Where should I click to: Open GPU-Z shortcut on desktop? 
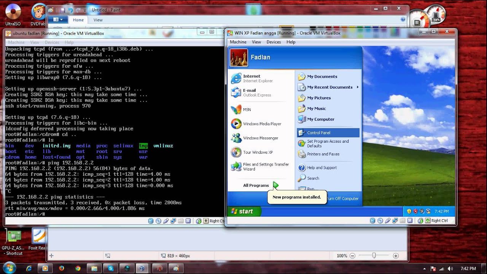tap(14, 242)
